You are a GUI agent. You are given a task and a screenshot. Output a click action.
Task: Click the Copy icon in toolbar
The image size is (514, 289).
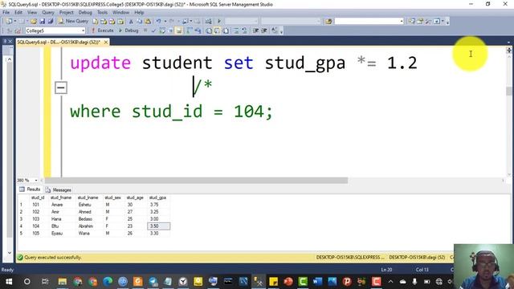point(139,22)
